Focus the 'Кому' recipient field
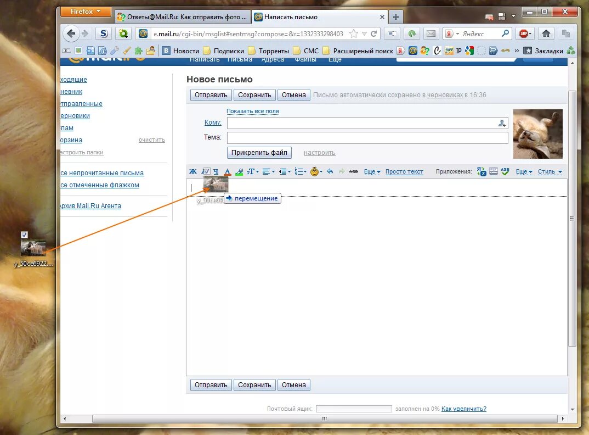Viewport: 589px width, 435px height. click(367, 123)
